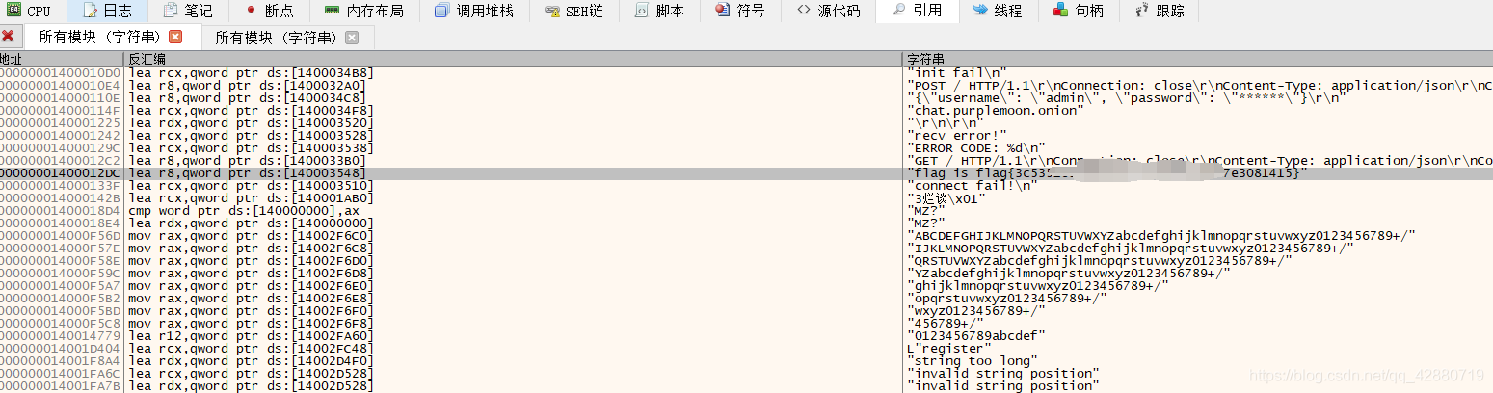
Task: Click the CPU chip icon
Action: coord(13,11)
